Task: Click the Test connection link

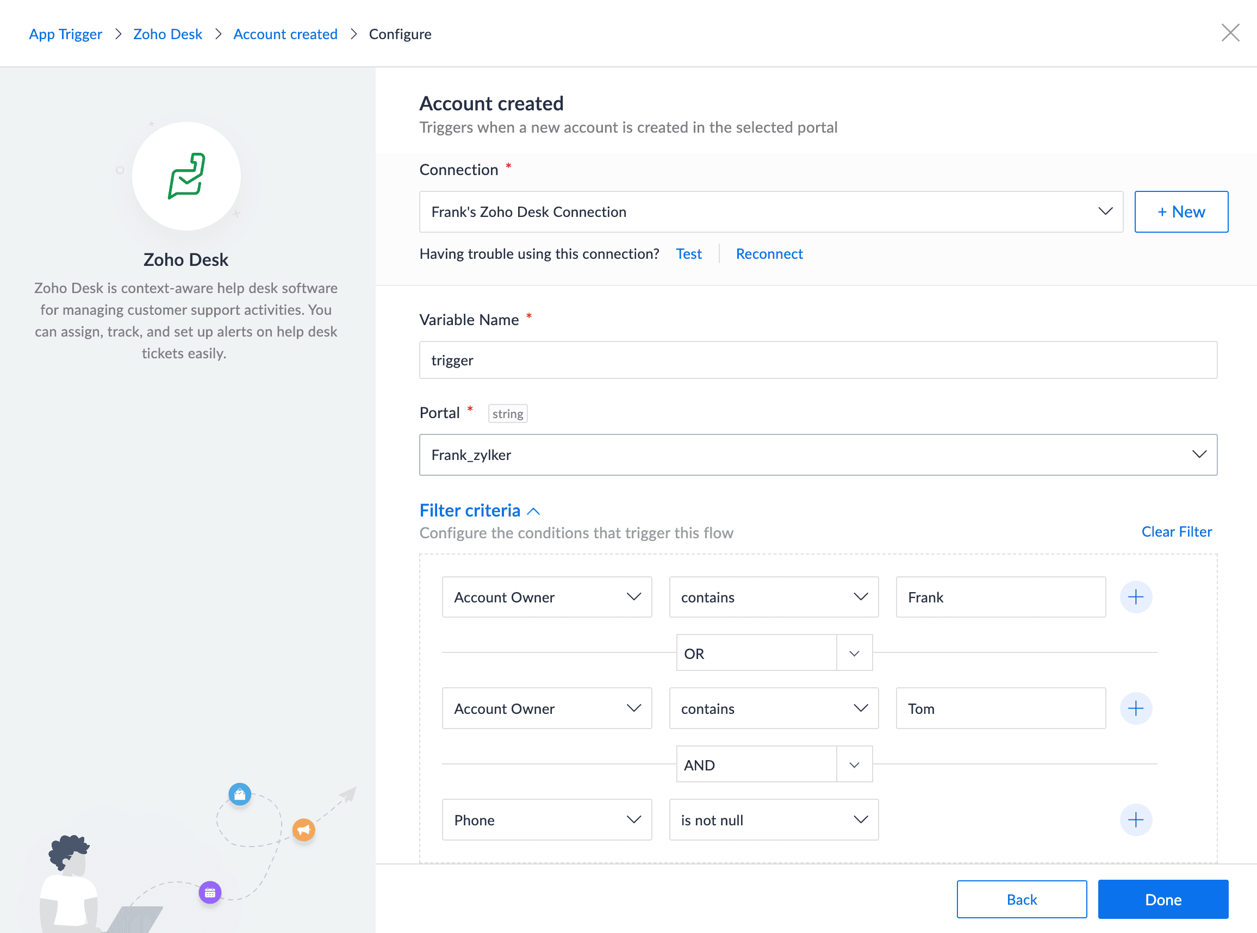Action: click(688, 253)
